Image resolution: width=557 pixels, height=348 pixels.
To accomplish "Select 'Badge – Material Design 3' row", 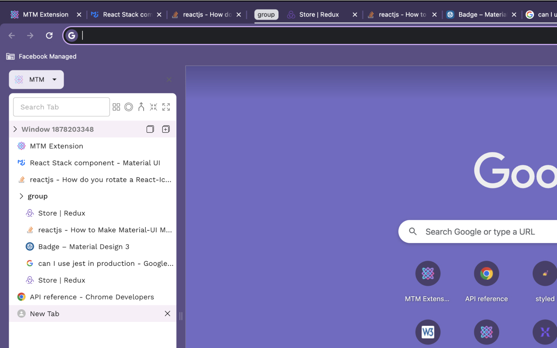I will 93,247.
